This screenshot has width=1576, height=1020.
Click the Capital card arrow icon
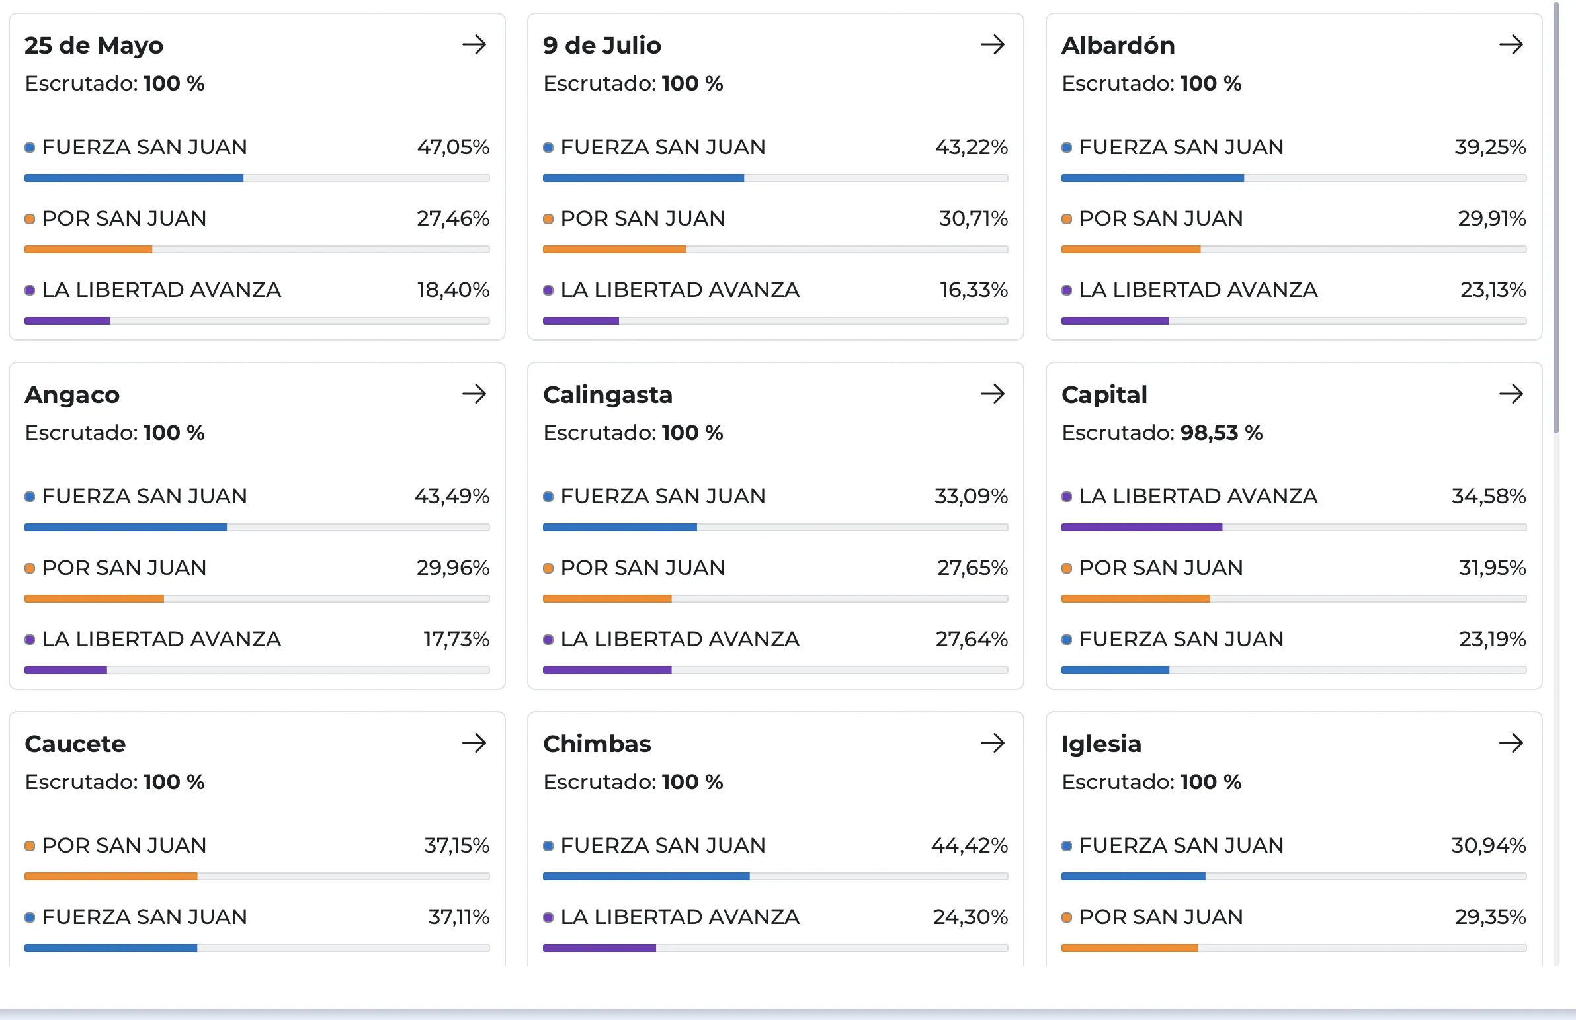(x=1511, y=394)
